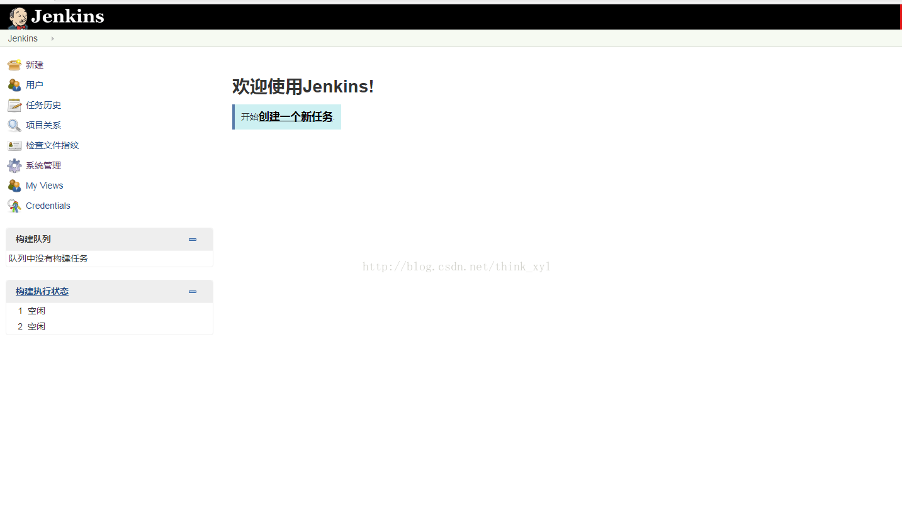
Task: Click the 系统管理 gear icon
Action: point(14,165)
